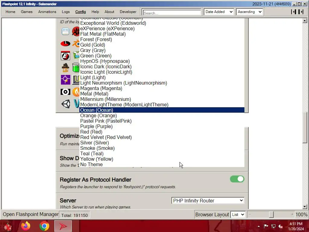
Task: Select Exceptional World (Eddsworld) theme
Action: pyautogui.click(x=162, y=23)
